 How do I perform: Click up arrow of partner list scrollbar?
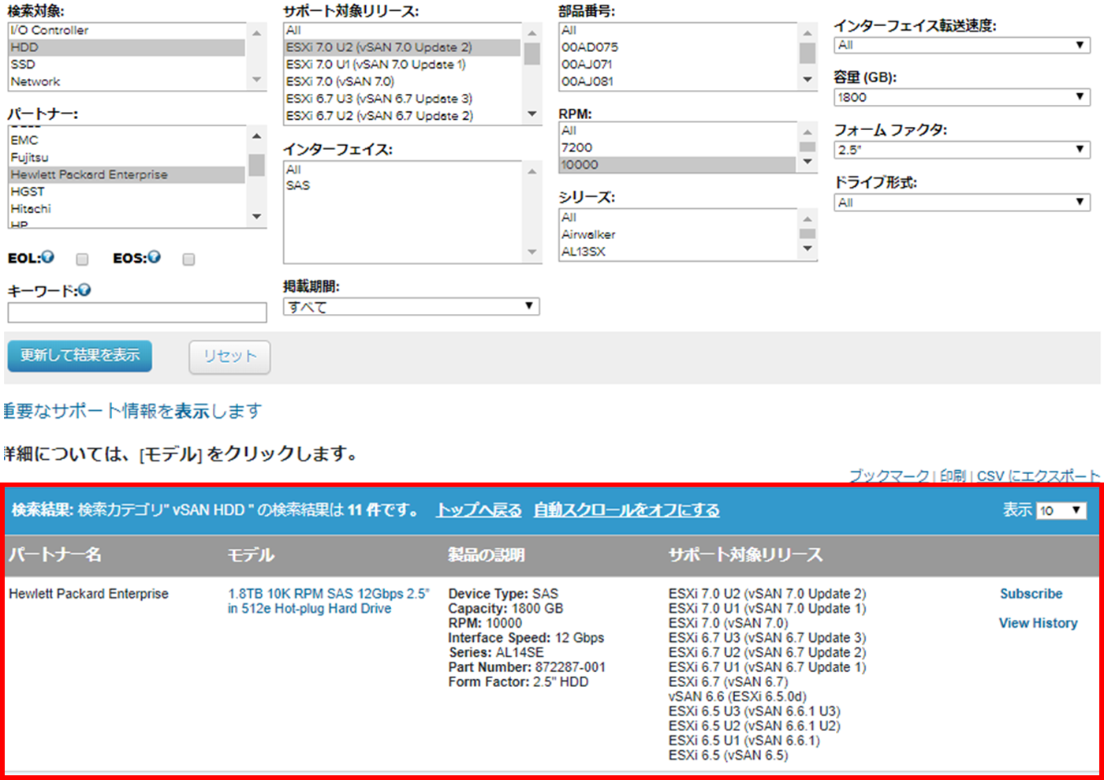(x=256, y=136)
